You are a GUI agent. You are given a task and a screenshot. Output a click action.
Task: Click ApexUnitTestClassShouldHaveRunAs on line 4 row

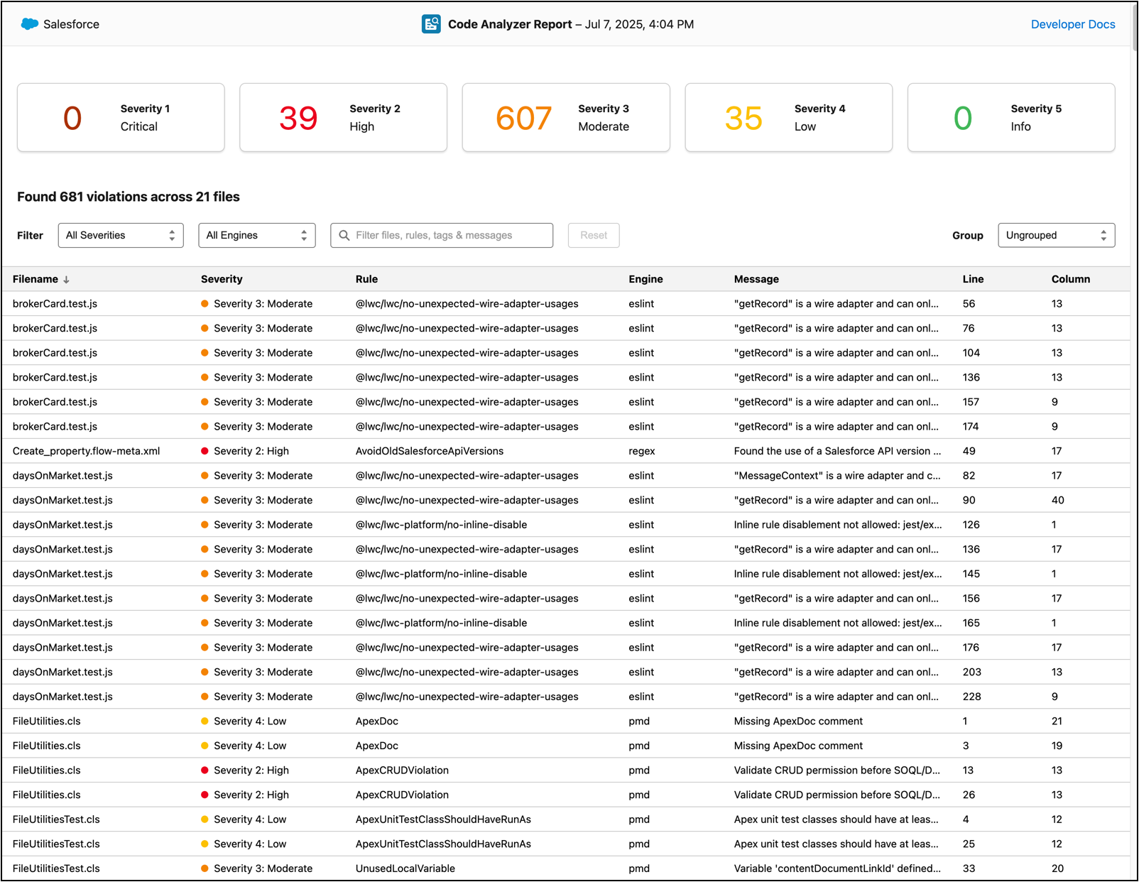coord(443,819)
